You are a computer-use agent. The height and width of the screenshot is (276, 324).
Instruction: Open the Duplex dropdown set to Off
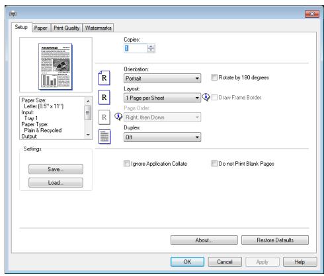pyautogui.click(x=162, y=137)
